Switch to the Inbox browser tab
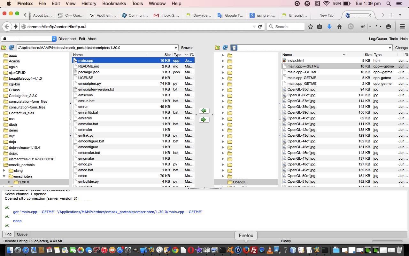 (166, 15)
